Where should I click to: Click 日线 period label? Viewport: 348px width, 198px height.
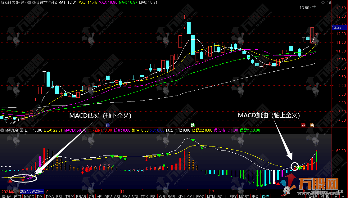pyautogui.click(x=339, y=191)
